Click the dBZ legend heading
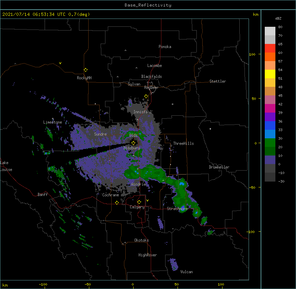 tap(278, 18)
